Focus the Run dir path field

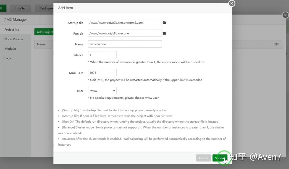125,33
